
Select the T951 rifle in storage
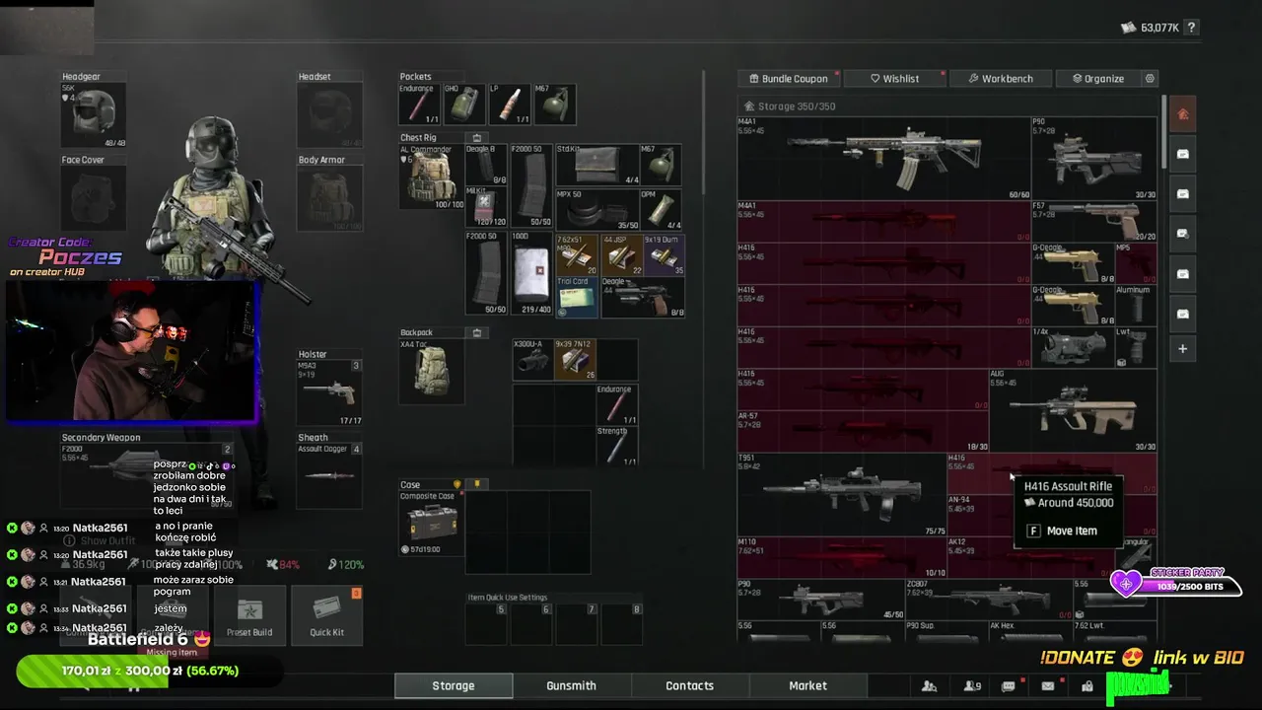click(x=842, y=494)
